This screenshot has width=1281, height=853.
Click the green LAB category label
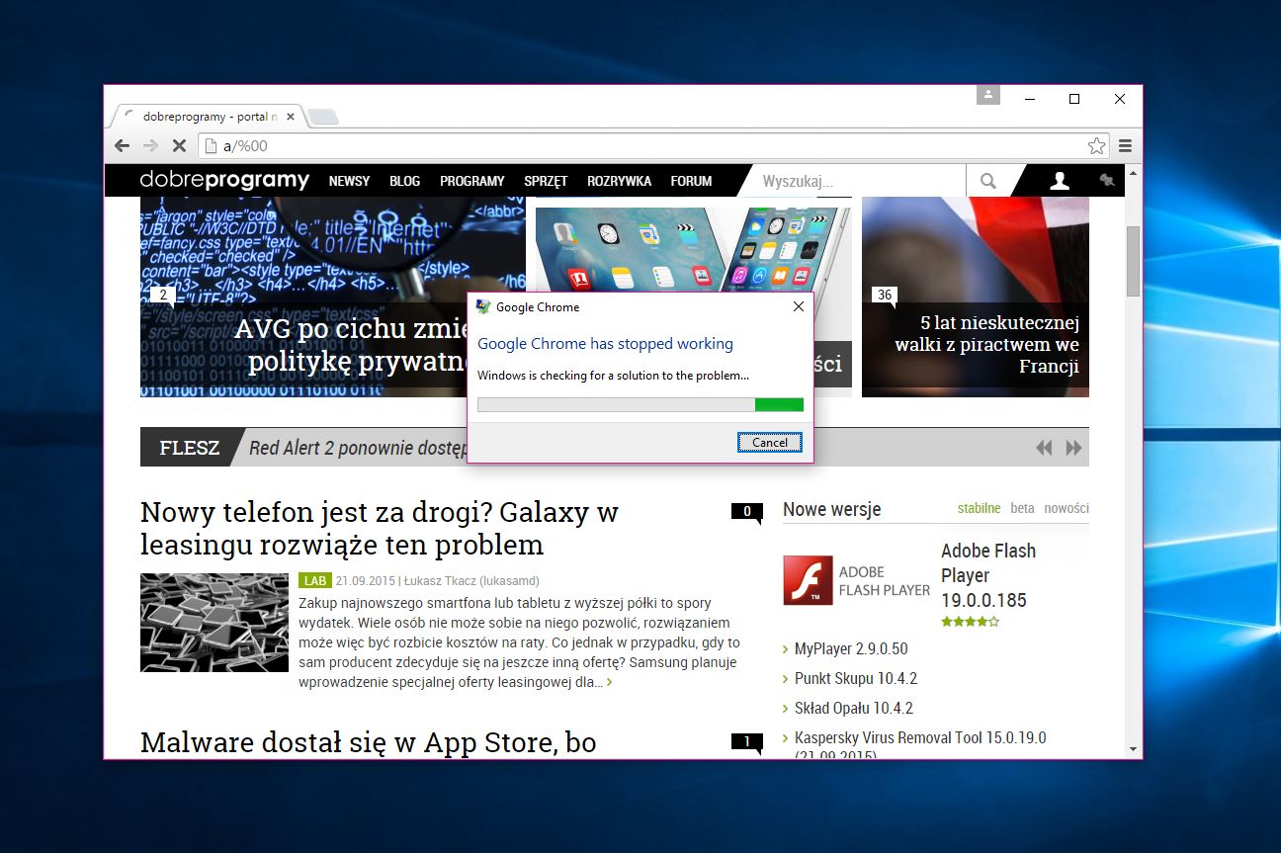coord(315,580)
